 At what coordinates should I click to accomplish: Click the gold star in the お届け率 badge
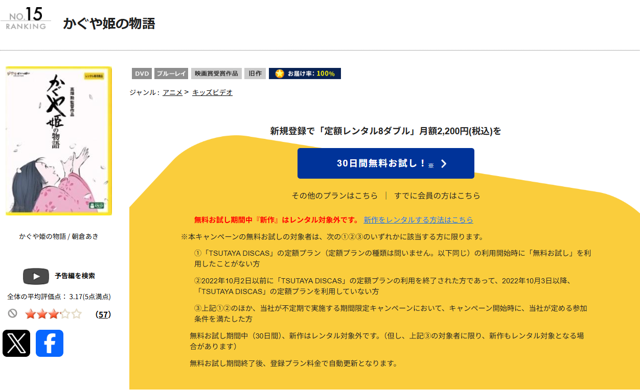279,74
